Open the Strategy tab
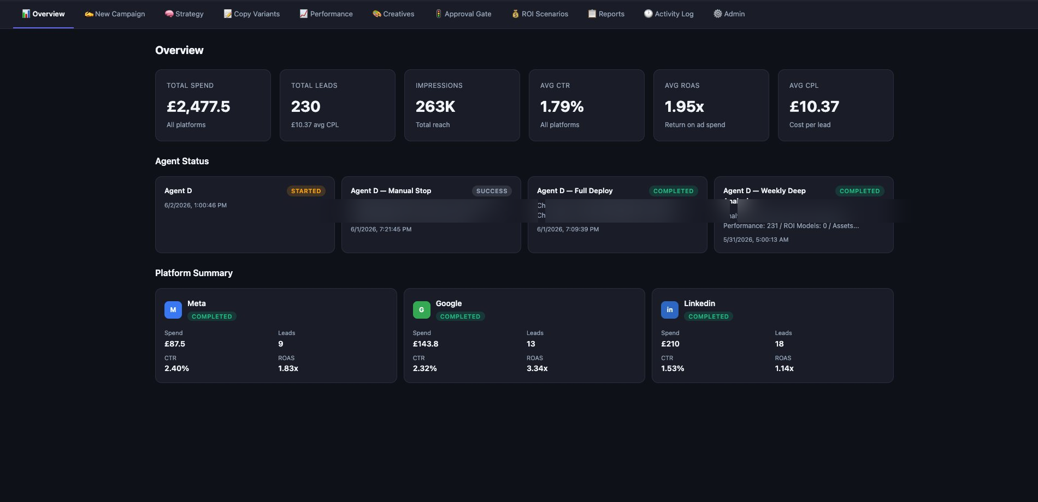This screenshot has height=502, width=1038. [x=184, y=14]
